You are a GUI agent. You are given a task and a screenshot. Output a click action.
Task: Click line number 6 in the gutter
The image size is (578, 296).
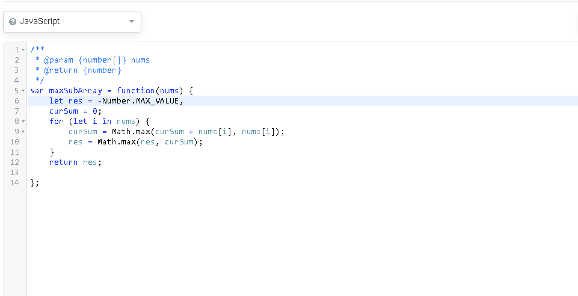(17, 101)
